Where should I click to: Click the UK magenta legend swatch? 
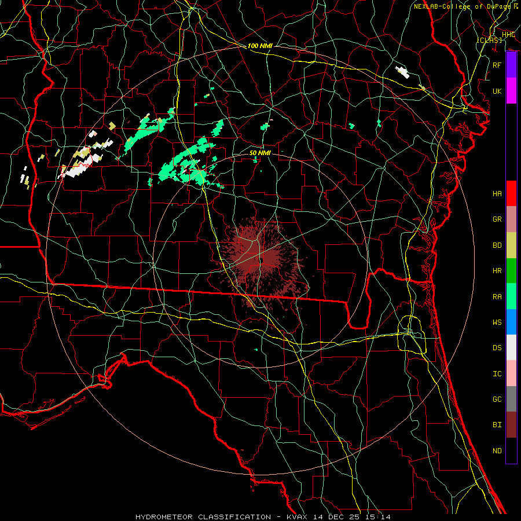(511, 91)
